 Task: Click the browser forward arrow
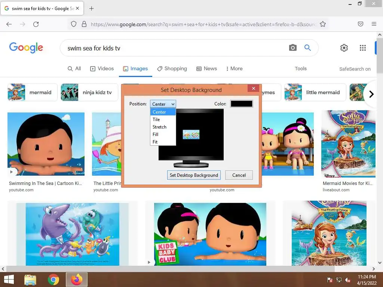click(22, 24)
